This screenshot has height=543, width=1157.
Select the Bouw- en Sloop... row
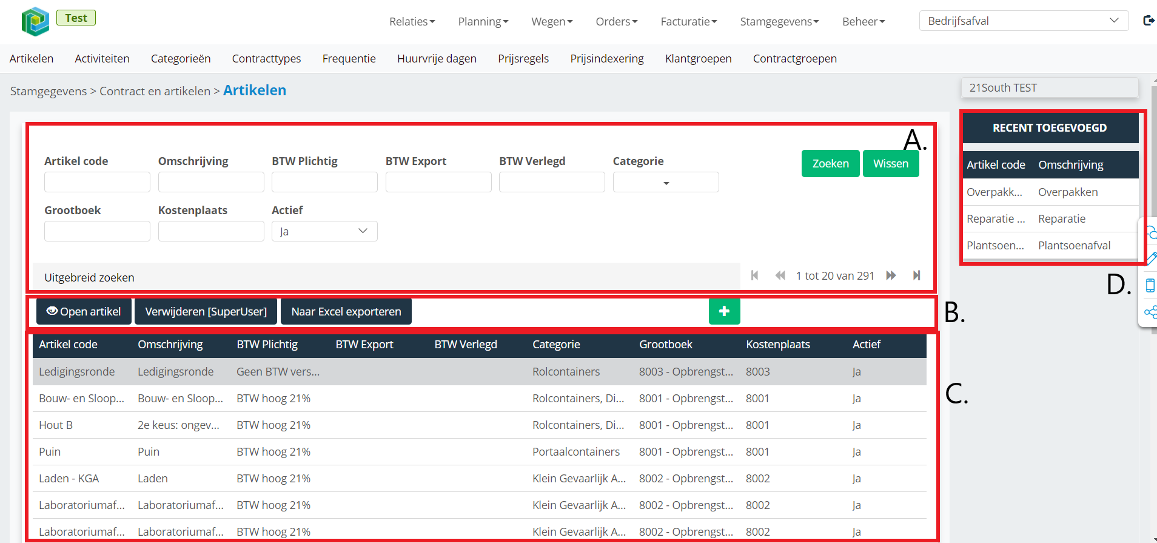480,398
